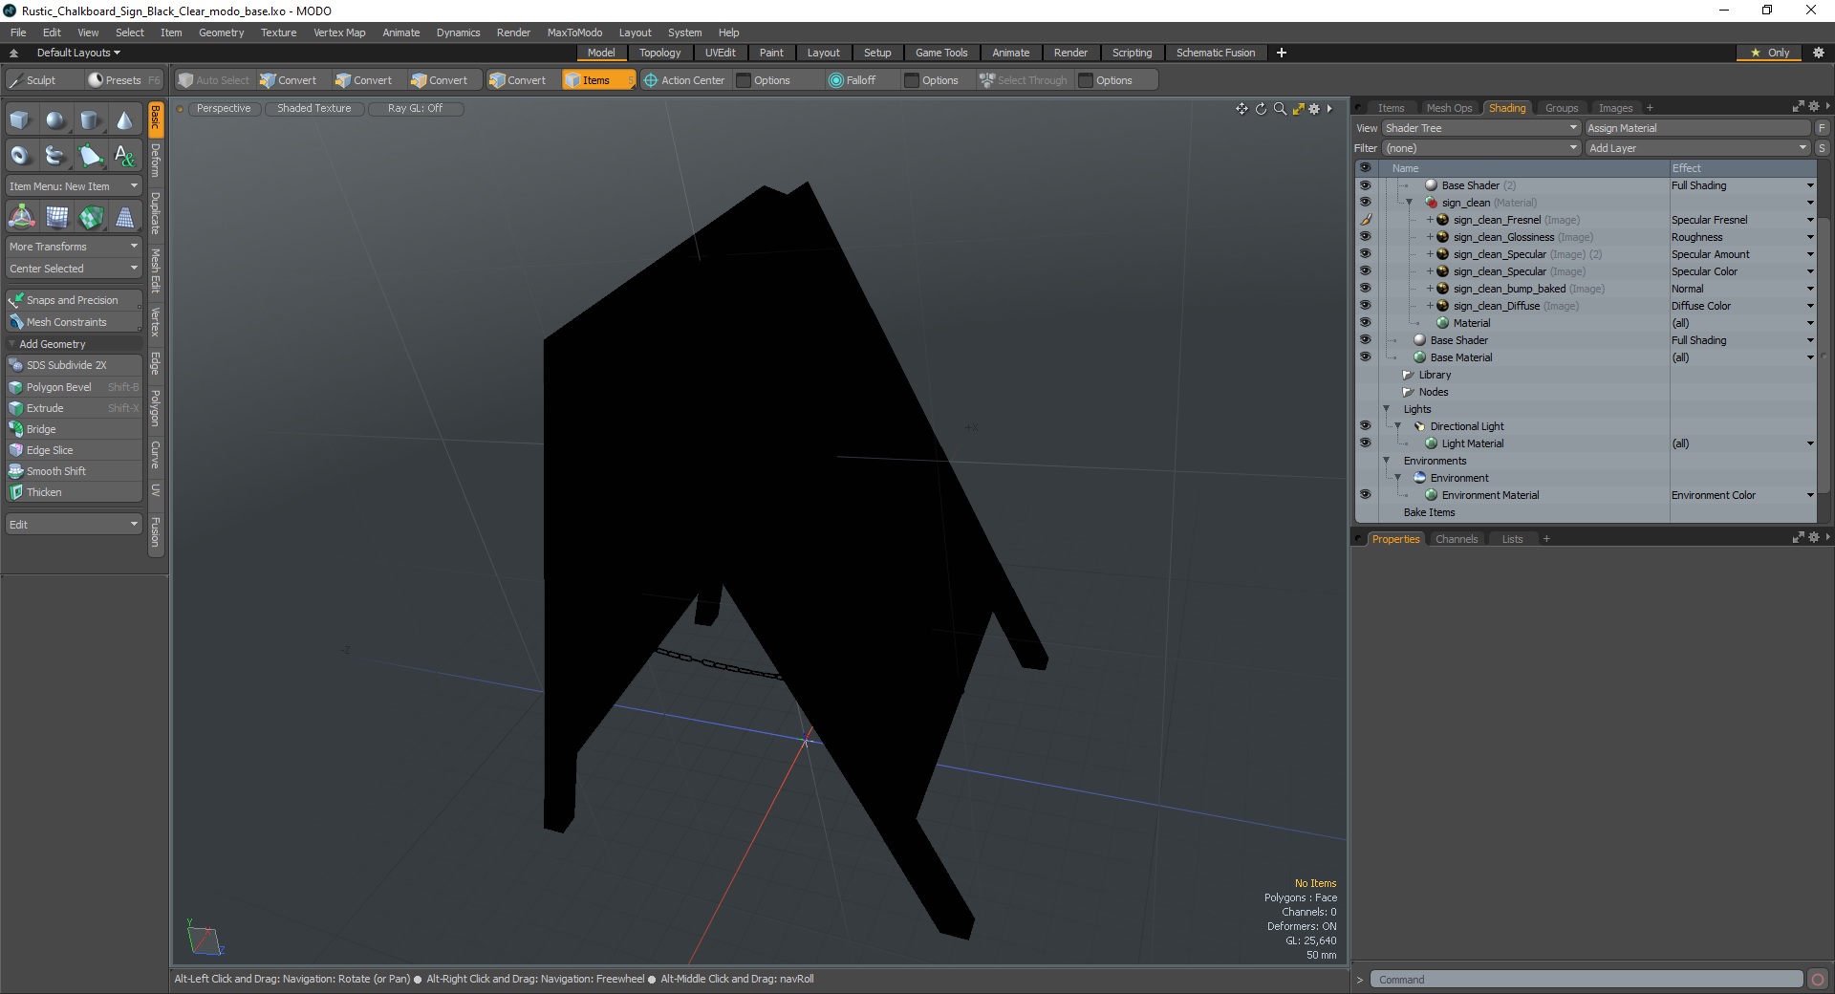
Task: Click the Presets button
Action: [123, 80]
